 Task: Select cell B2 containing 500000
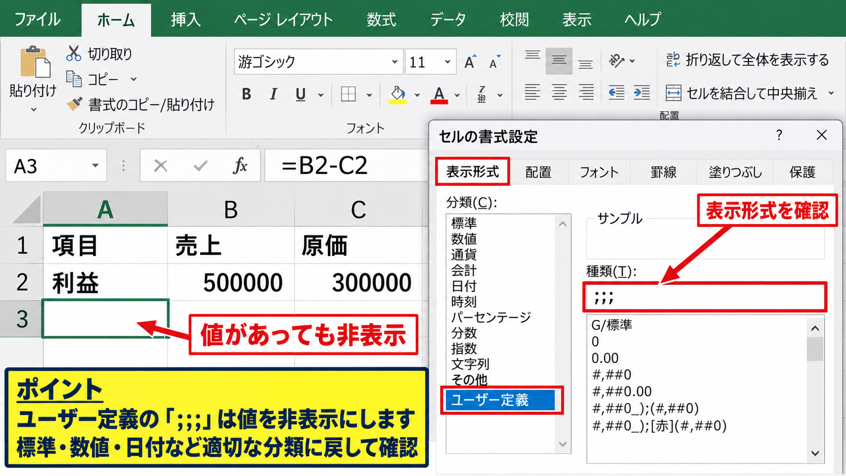pos(231,282)
